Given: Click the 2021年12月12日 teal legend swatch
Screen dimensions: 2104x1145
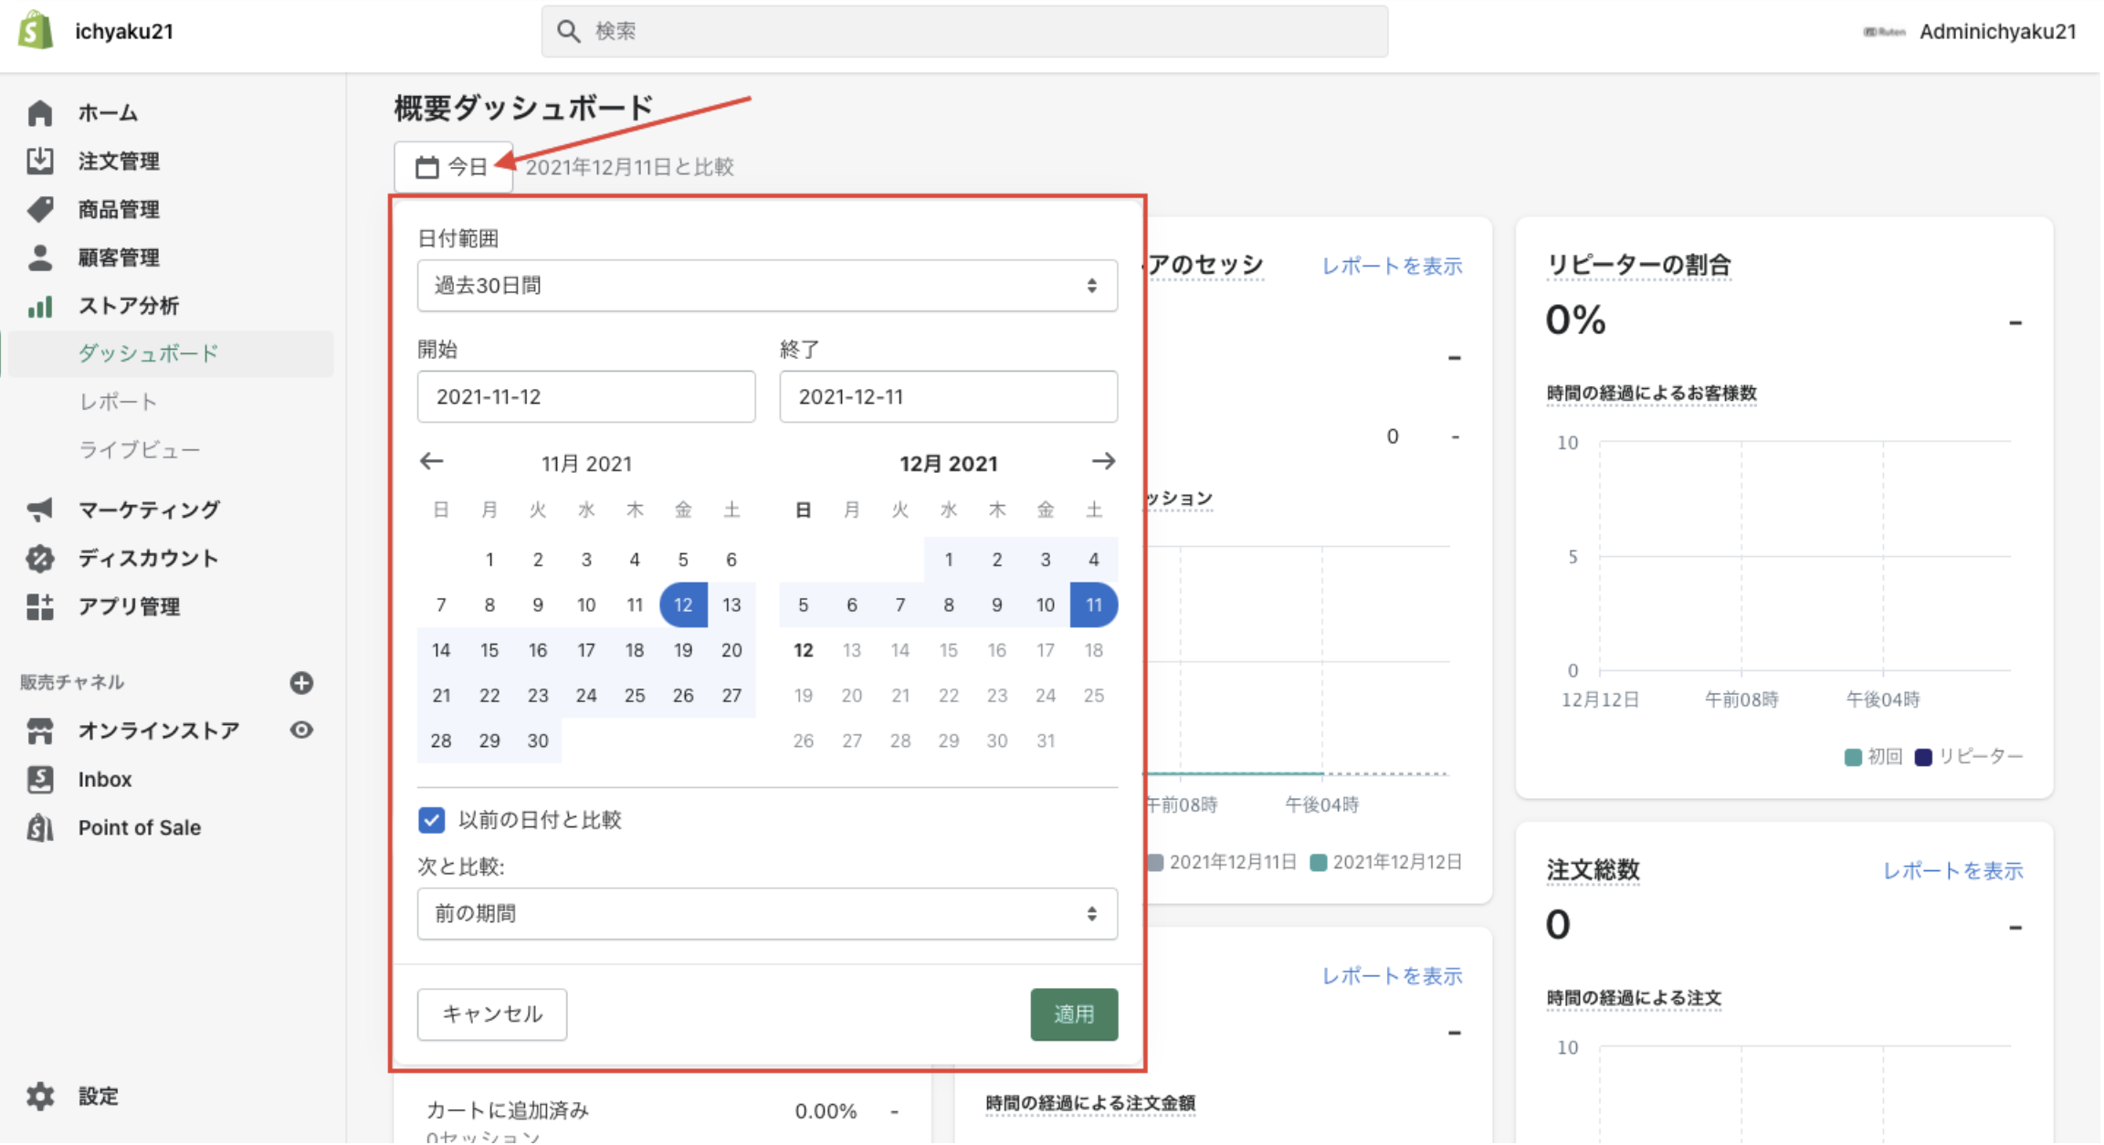Looking at the screenshot, I should pos(1318,863).
